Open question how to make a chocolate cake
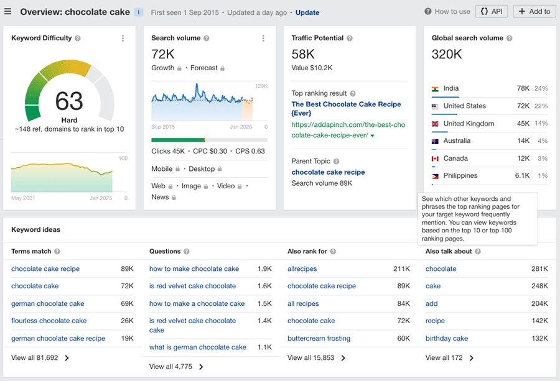560x381 pixels. tap(197, 303)
